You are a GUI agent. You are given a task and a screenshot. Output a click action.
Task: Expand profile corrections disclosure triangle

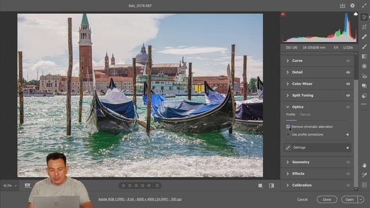(x=347, y=135)
